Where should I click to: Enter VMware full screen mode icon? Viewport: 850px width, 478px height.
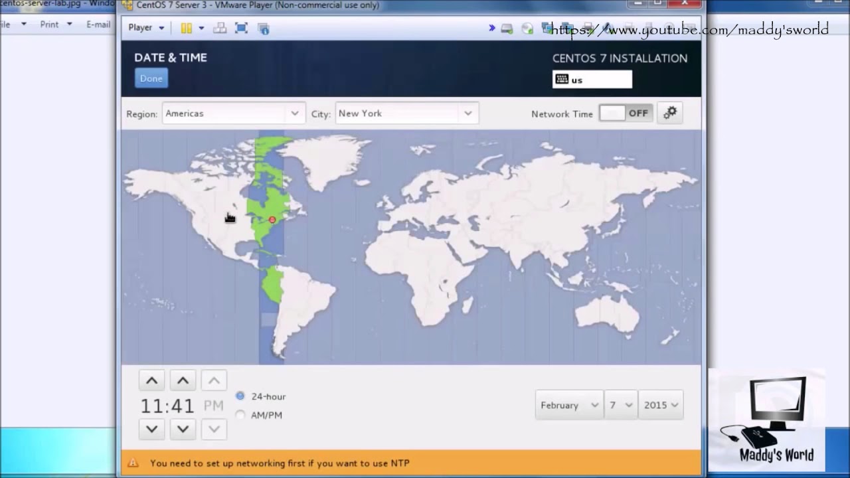(241, 28)
